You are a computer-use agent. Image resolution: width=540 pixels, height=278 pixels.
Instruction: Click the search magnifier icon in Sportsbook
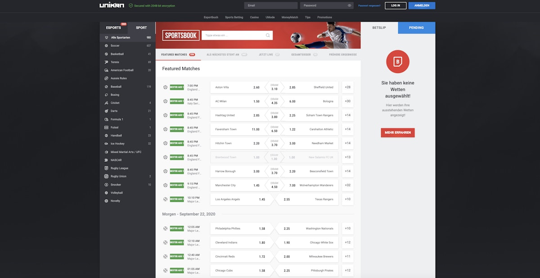click(268, 35)
